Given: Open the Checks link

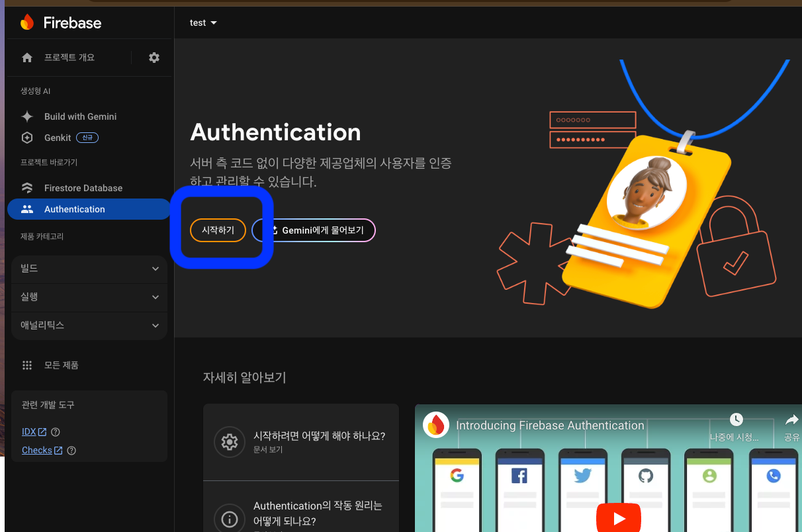Looking at the screenshot, I should [37, 451].
